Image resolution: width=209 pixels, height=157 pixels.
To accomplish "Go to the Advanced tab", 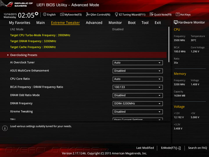I will point(94,23).
